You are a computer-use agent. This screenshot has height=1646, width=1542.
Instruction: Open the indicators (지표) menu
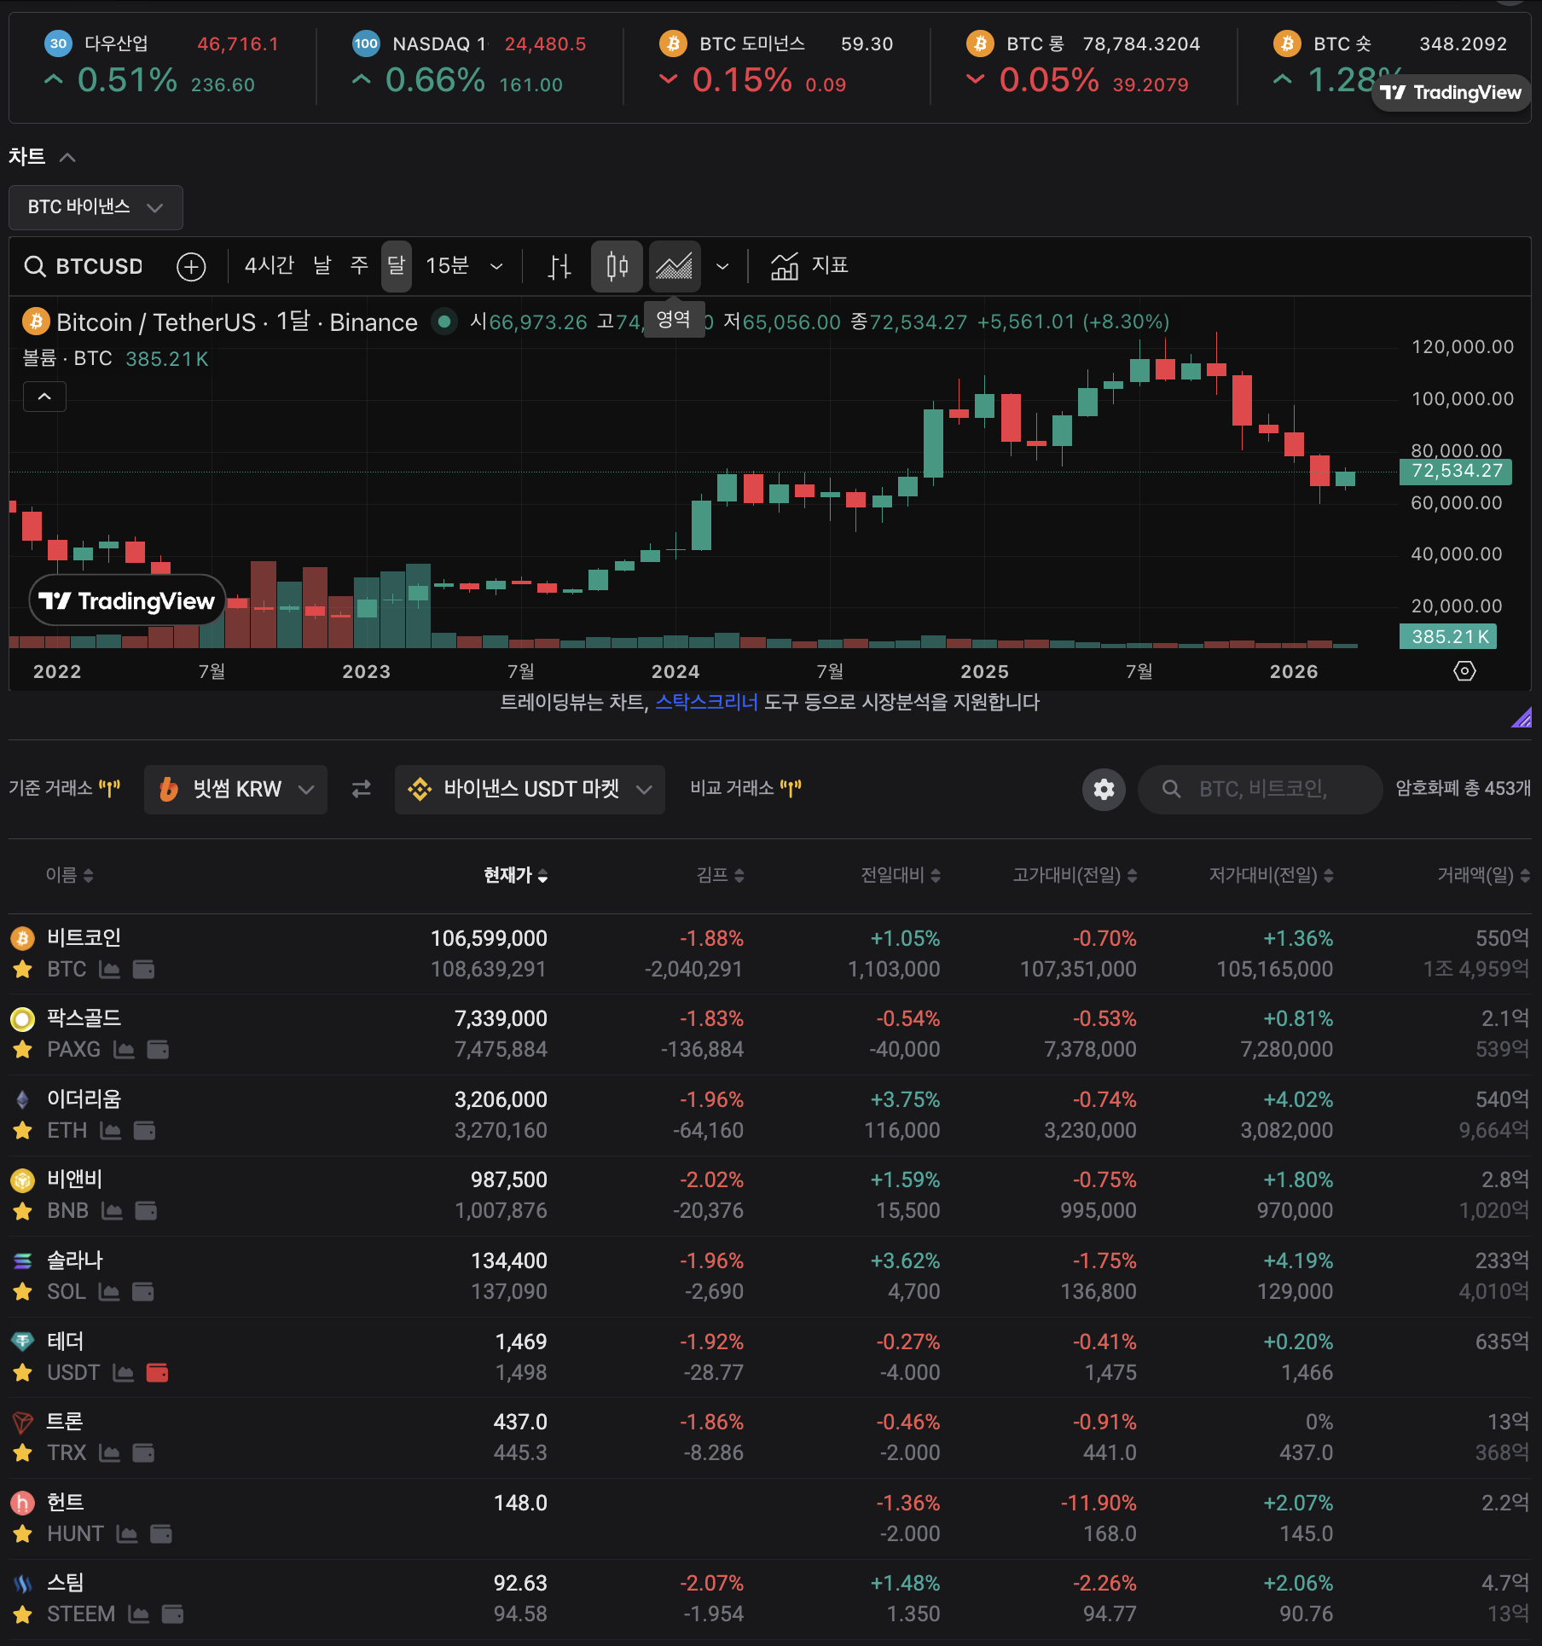tap(809, 266)
